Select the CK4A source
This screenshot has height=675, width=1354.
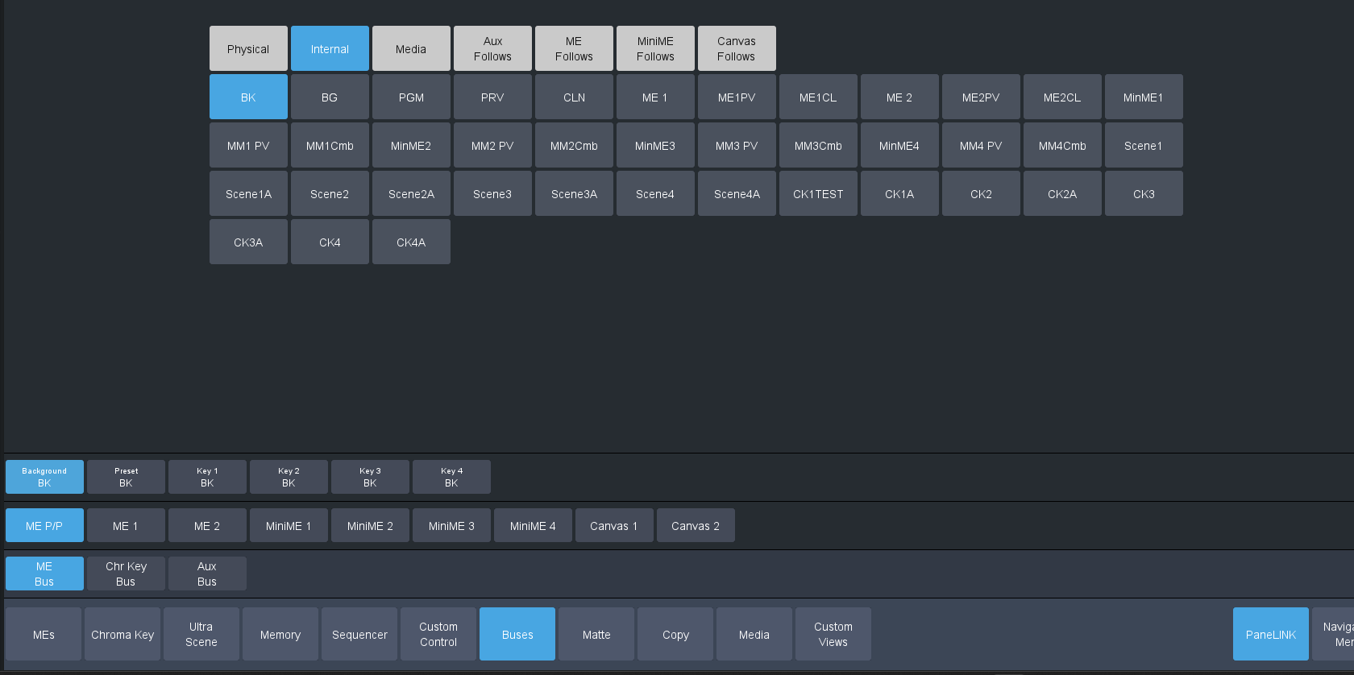[x=411, y=242]
